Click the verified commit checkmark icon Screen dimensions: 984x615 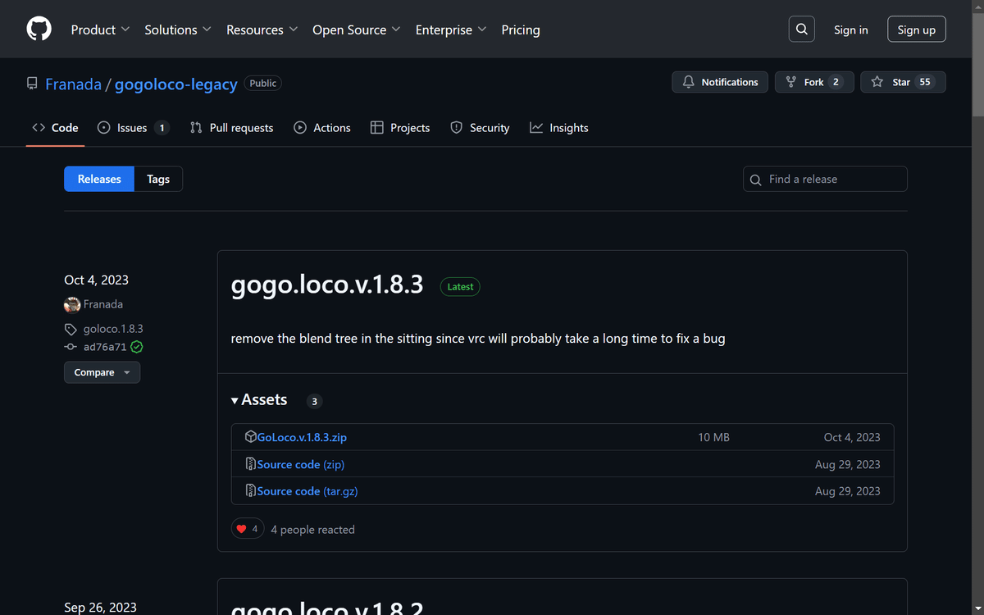click(x=137, y=347)
